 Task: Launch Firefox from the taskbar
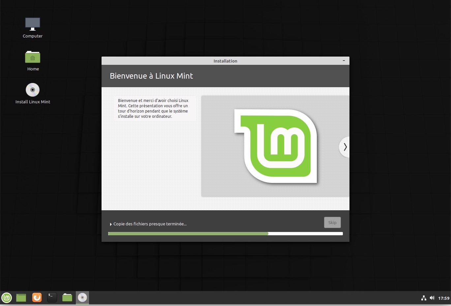37,298
